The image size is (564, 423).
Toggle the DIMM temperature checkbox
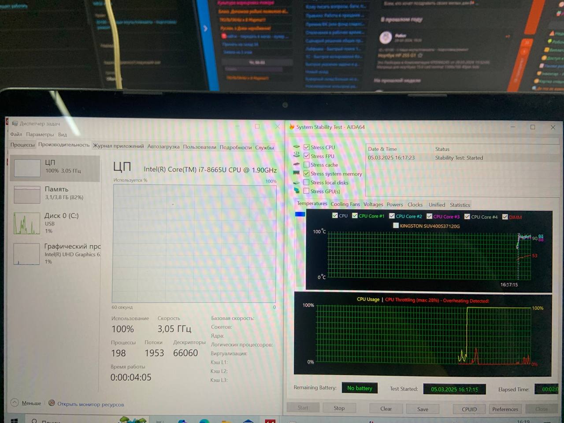[x=505, y=217]
